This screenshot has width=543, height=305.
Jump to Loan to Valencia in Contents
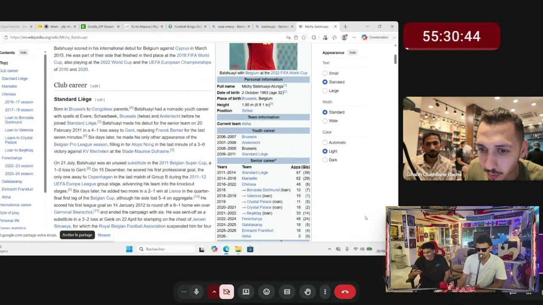tap(19, 130)
